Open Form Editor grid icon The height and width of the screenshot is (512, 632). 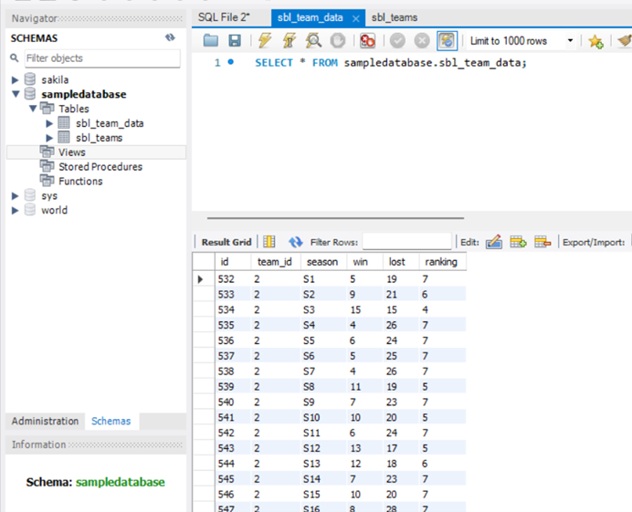269,242
